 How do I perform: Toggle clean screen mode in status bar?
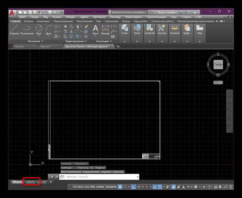tap(226, 187)
